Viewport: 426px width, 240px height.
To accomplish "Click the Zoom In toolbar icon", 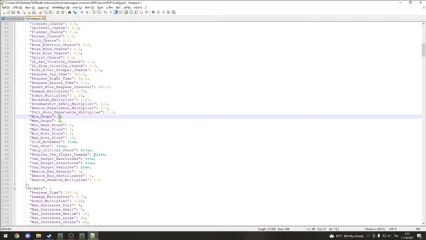I will [x=81, y=12].
